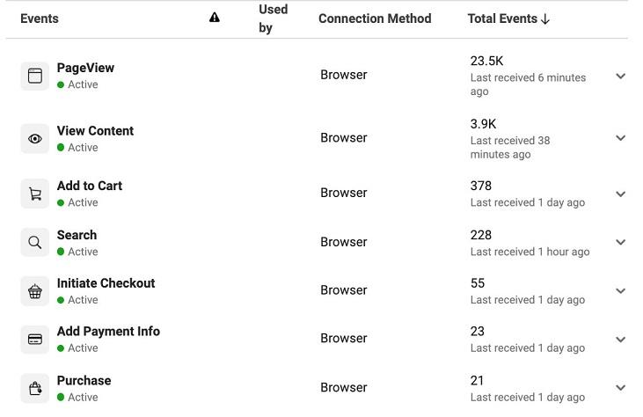
Task: Expand the PageView event row
Action: click(620, 77)
